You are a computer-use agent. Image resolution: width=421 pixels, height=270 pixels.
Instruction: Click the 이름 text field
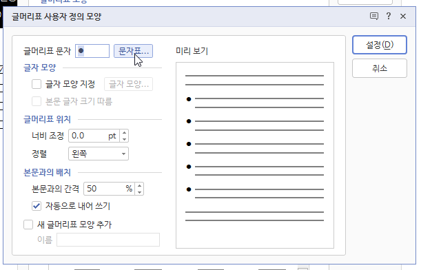tap(108, 240)
